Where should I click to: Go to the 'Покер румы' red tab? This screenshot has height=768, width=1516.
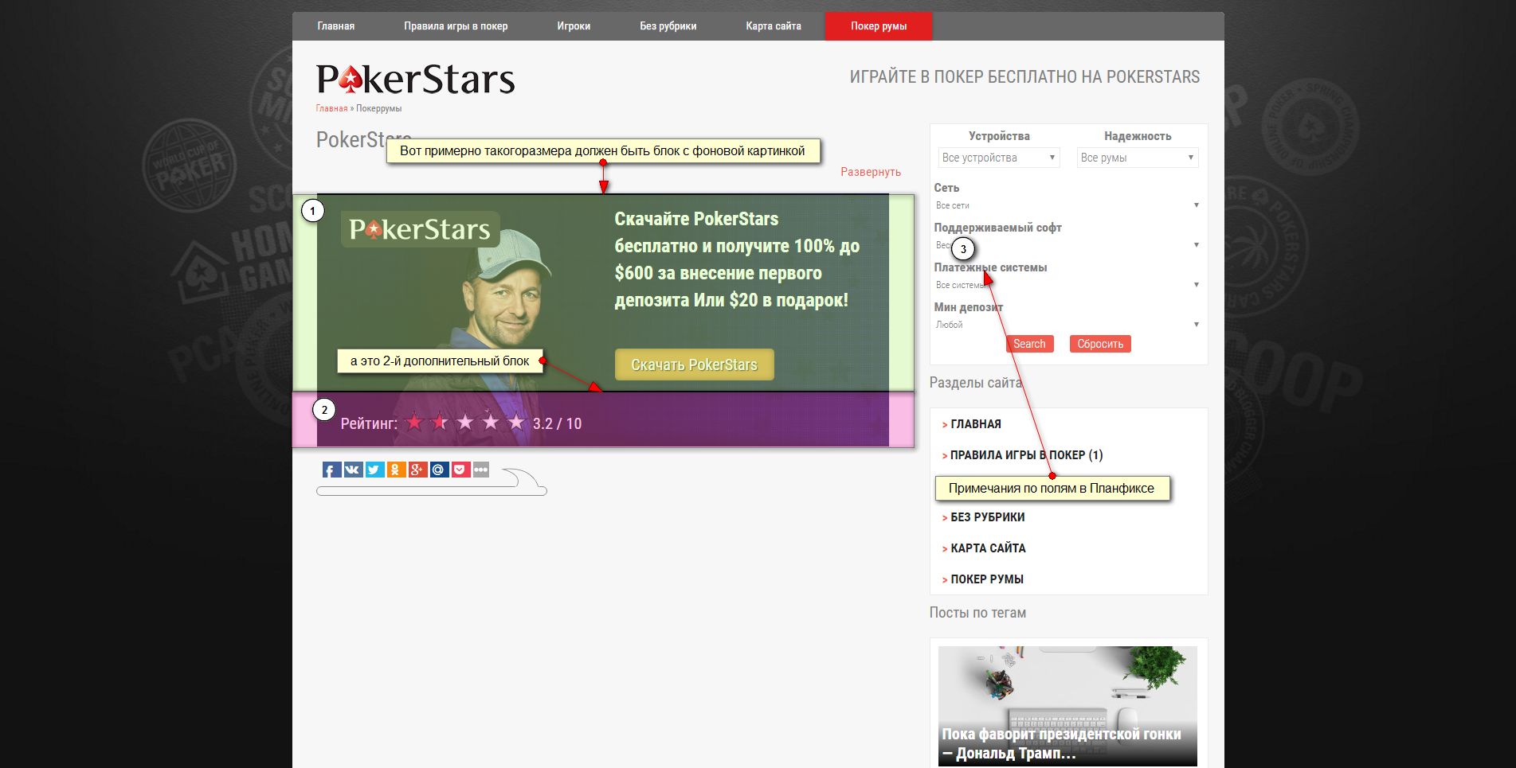(878, 26)
